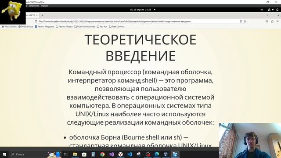
Task: Click the webcam overlay video thumbnail
Action: tap(250, 140)
